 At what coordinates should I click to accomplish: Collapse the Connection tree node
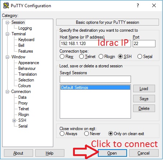pyautogui.click(x=8, y=92)
